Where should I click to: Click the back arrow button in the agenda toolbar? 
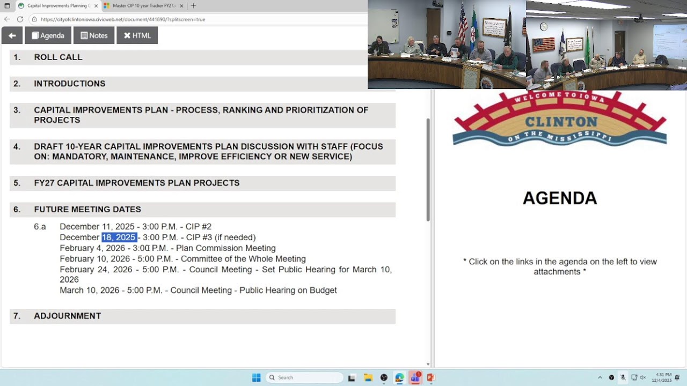click(12, 35)
